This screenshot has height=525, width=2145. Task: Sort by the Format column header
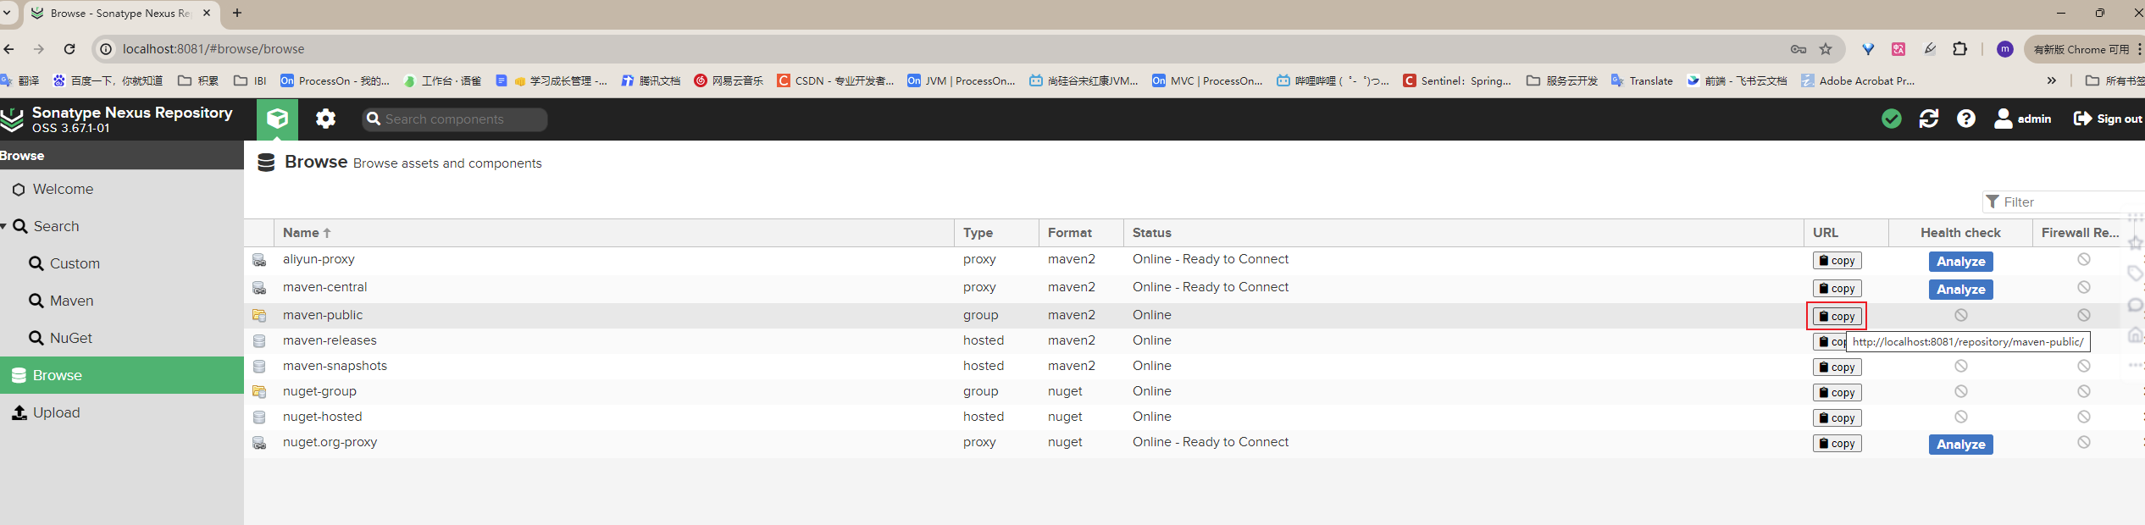(1081, 233)
